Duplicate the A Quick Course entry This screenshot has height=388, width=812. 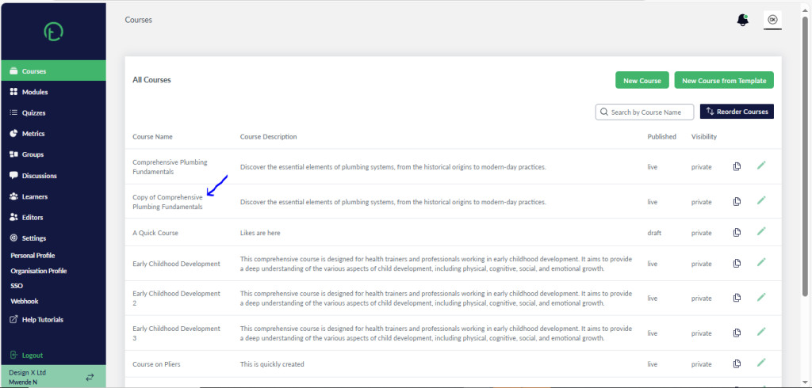point(737,232)
